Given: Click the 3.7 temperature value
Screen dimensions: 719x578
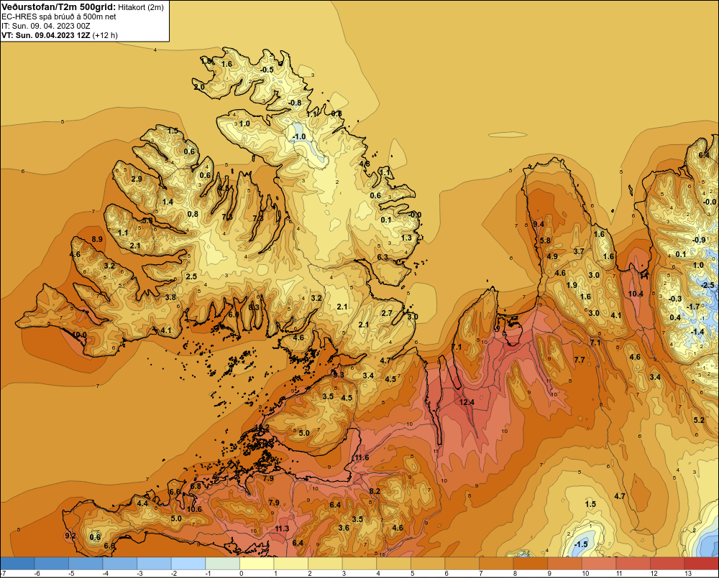Looking at the screenshot, I should pyautogui.click(x=579, y=251).
